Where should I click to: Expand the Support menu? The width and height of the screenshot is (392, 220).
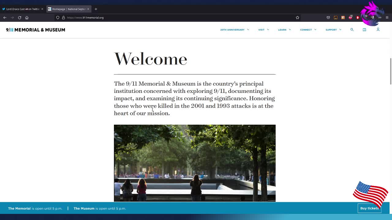tap(333, 30)
